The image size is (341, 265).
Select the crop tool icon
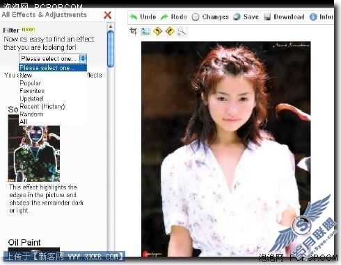pyautogui.click(x=134, y=31)
